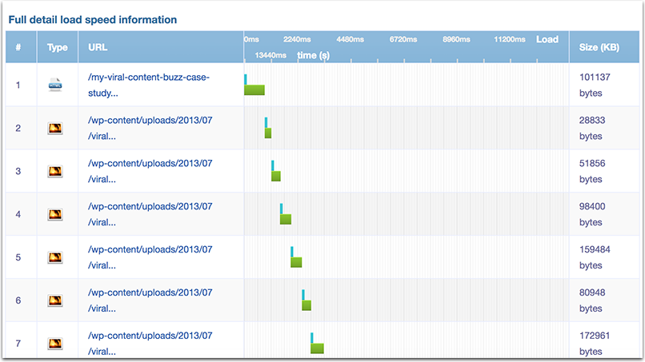
Task: Click the '6720ms' timeline tick label
Action: pos(403,39)
